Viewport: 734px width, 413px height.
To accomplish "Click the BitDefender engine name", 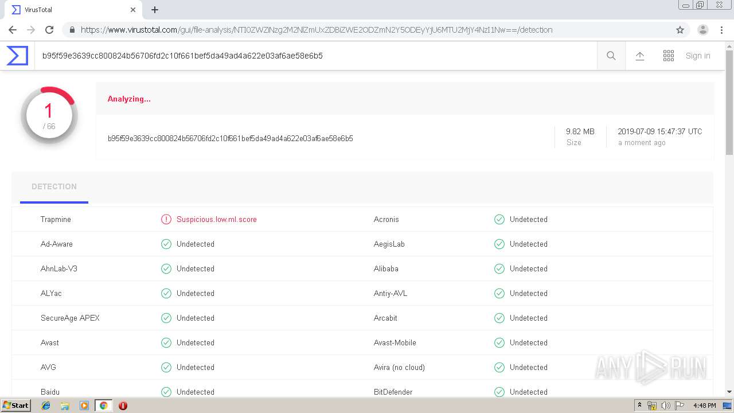I will [x=393, y=392].
